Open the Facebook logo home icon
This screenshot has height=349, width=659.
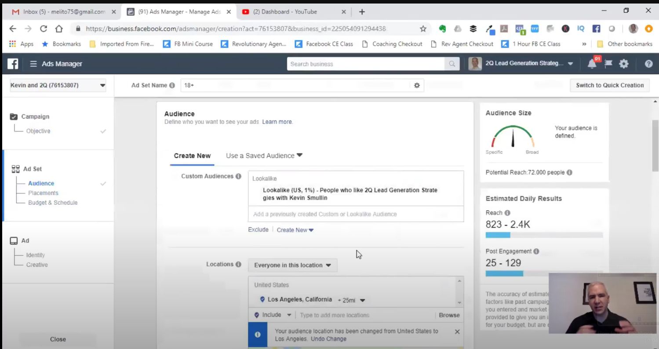(x=13, y=64)
